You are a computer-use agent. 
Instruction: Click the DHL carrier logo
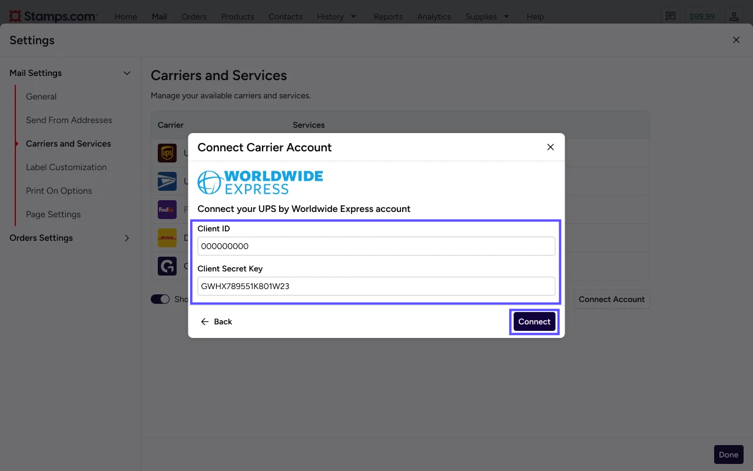(x=167, y=238)
